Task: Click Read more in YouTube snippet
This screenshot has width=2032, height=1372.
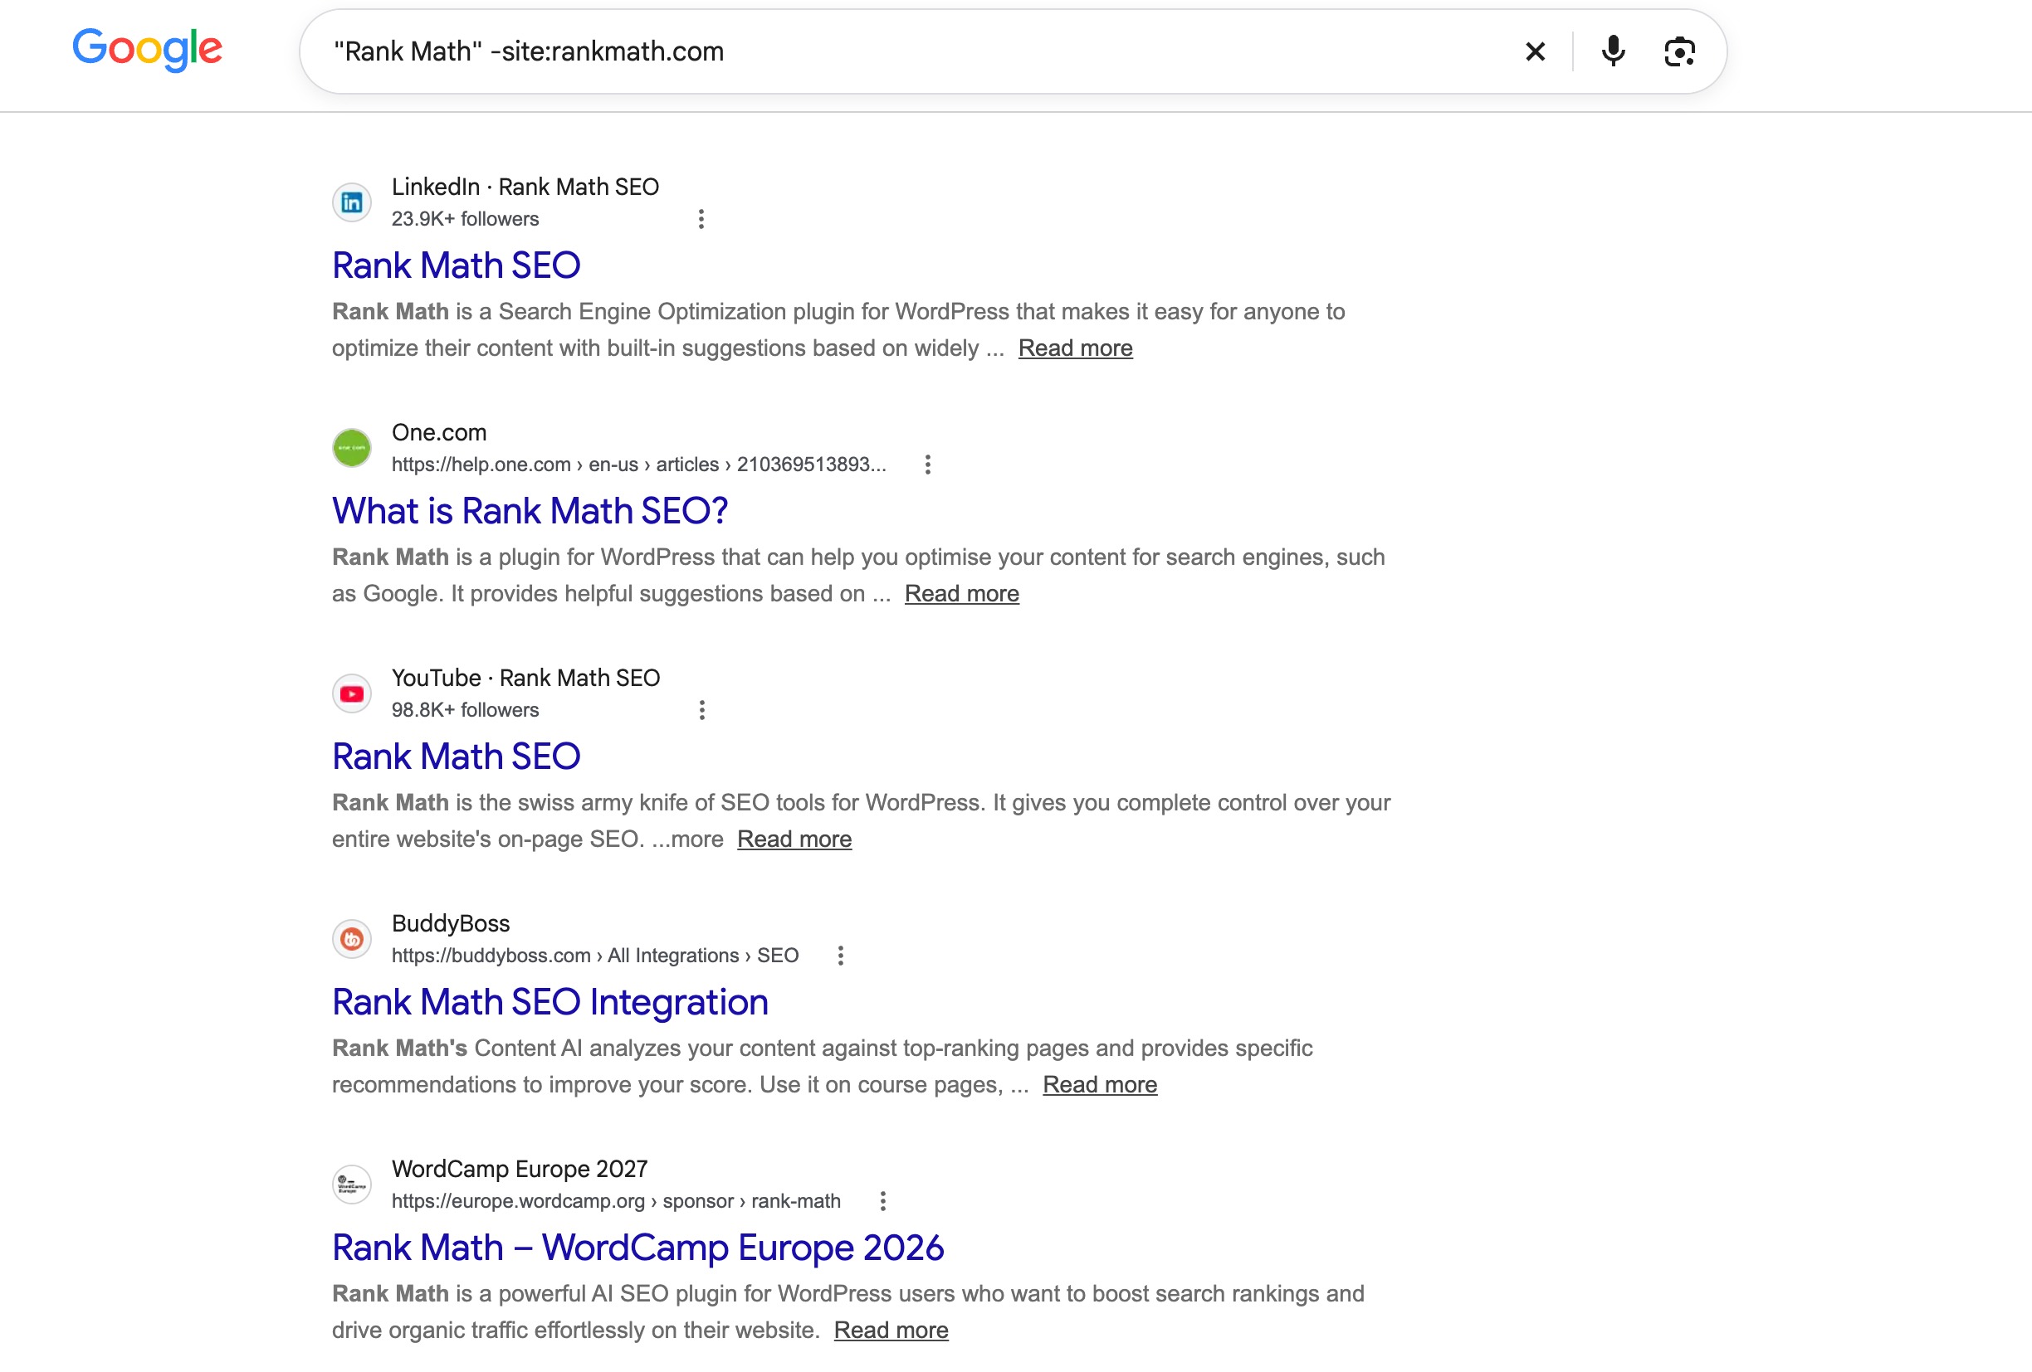Action: tap(794, 839)
